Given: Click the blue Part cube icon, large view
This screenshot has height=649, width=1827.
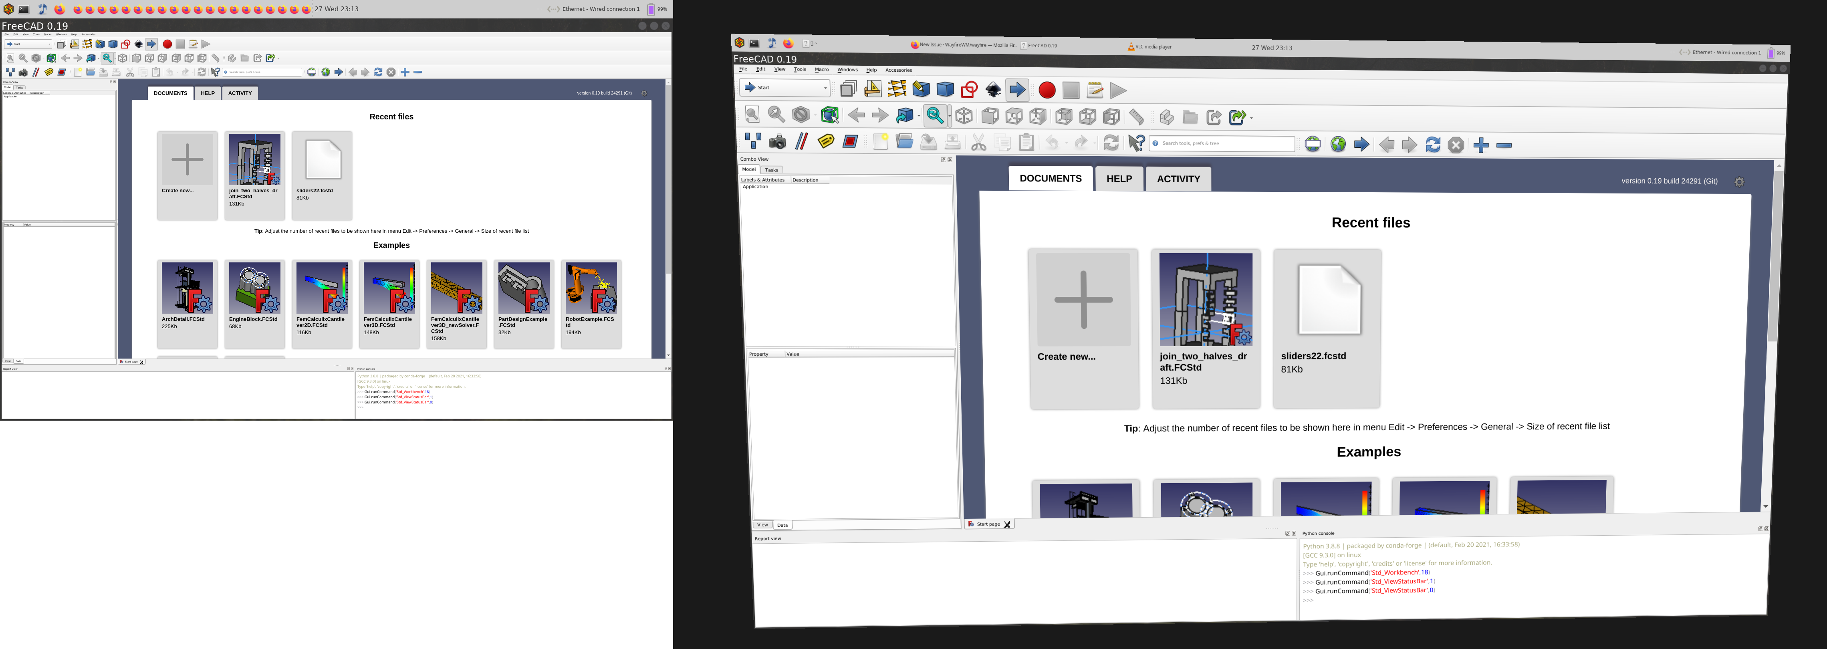Looking at the screenshot, I should point(945,89).
